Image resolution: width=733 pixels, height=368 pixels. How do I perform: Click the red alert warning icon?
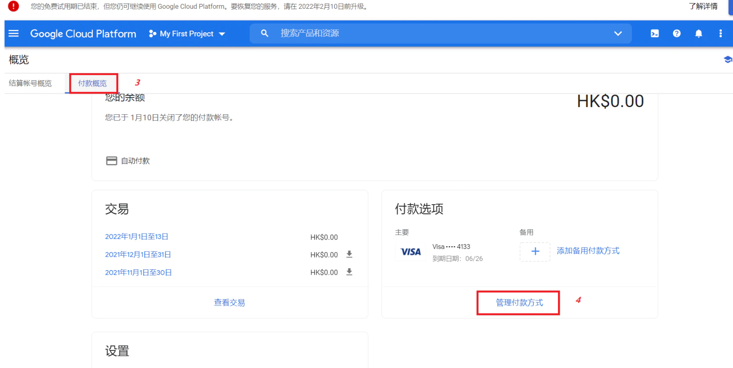(x=13, y=6)
